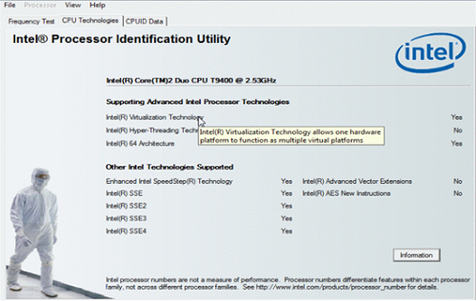This screenshot has height=301, width=476.
Task: Click Intel(R) AES New Instructions label
Action: [347, 193]
